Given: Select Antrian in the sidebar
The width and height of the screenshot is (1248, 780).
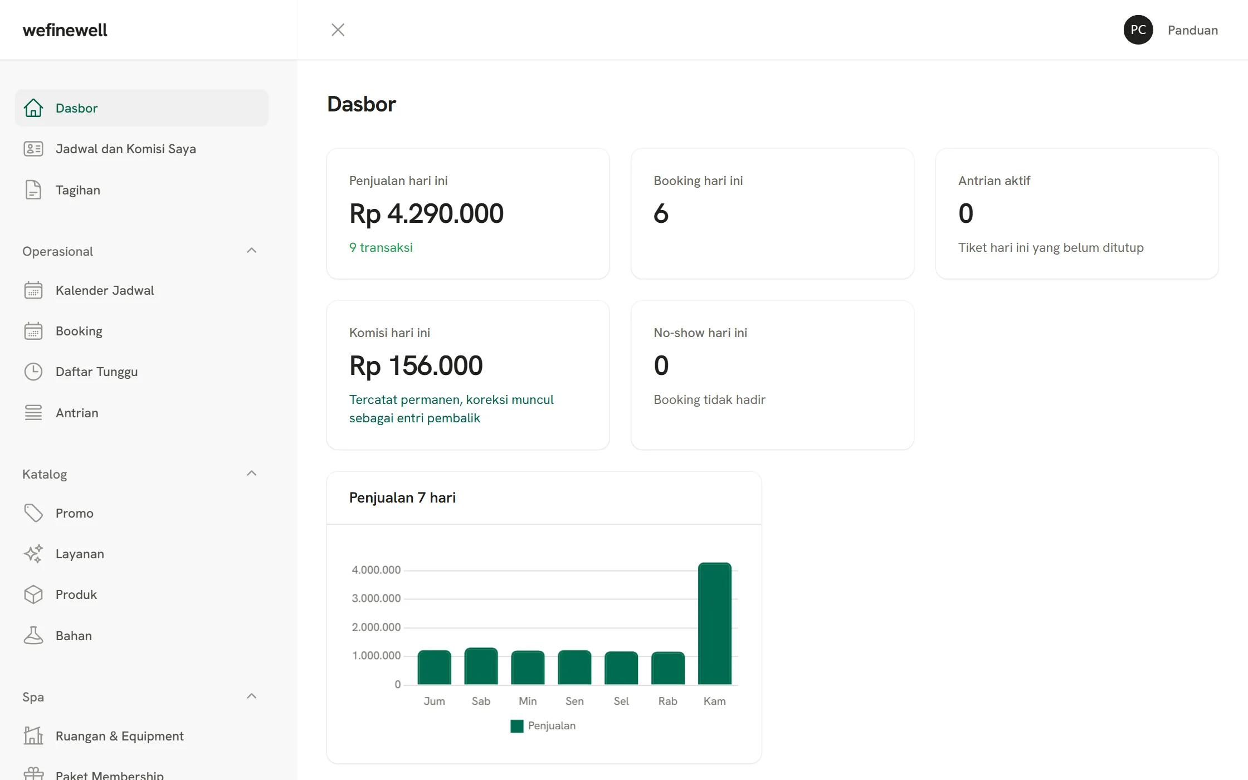Looking at the screenshot, I should (x=142, y=413).
